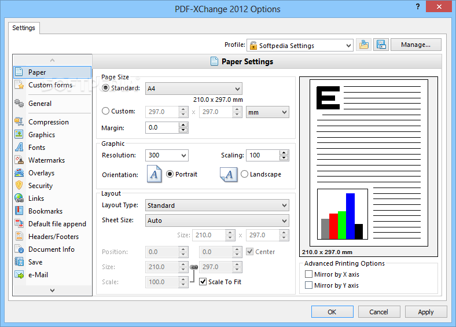Click the Custom forms star icon
The height and width of the screenshot is (327, 456).
click(19, 84)
